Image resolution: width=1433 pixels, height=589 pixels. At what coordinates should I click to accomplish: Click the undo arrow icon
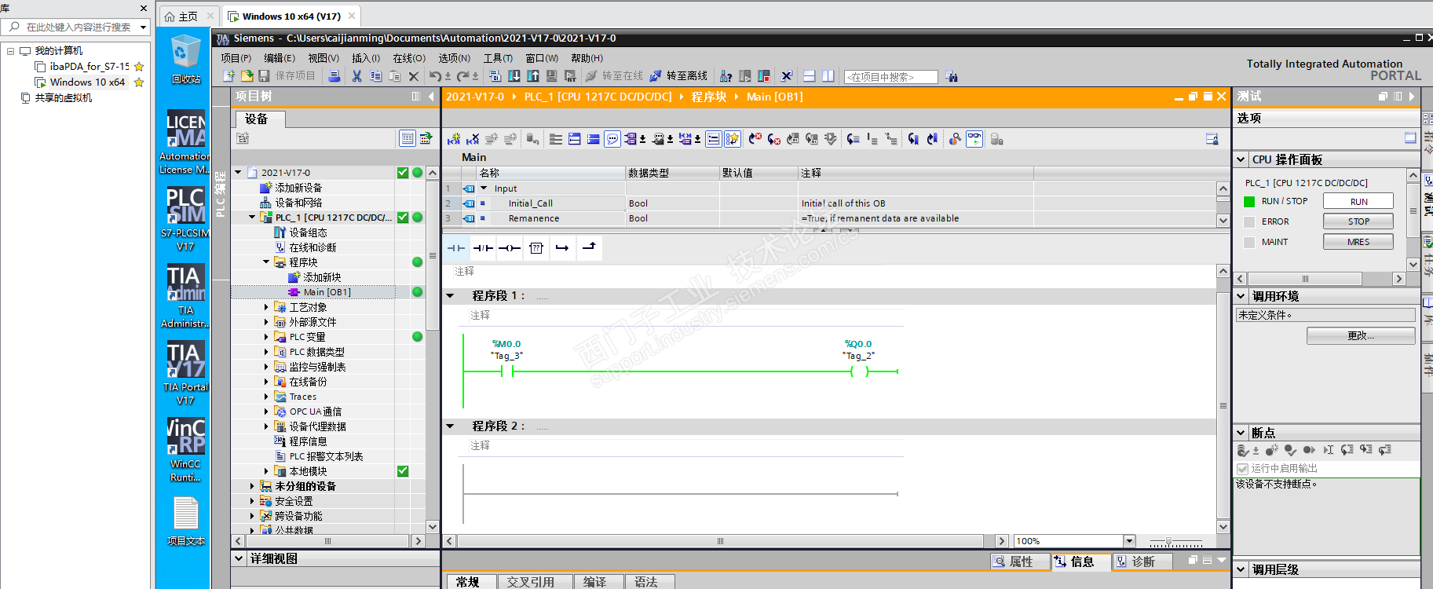click(x=434, y=76)
